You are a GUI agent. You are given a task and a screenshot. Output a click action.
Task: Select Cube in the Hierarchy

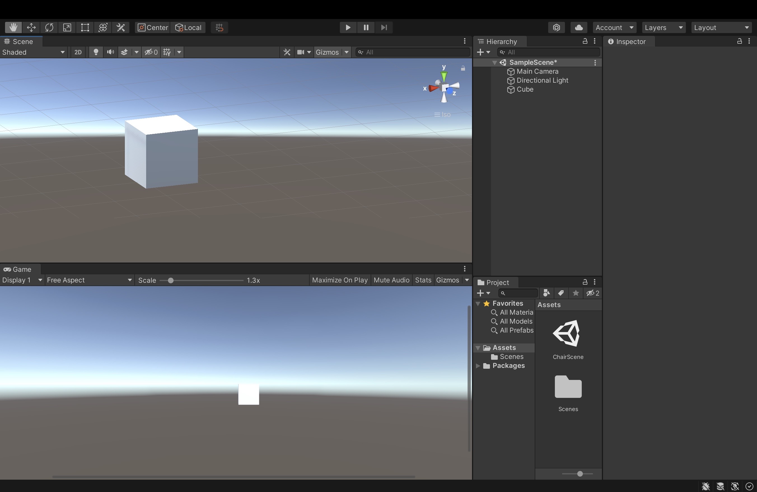(524, 89)
